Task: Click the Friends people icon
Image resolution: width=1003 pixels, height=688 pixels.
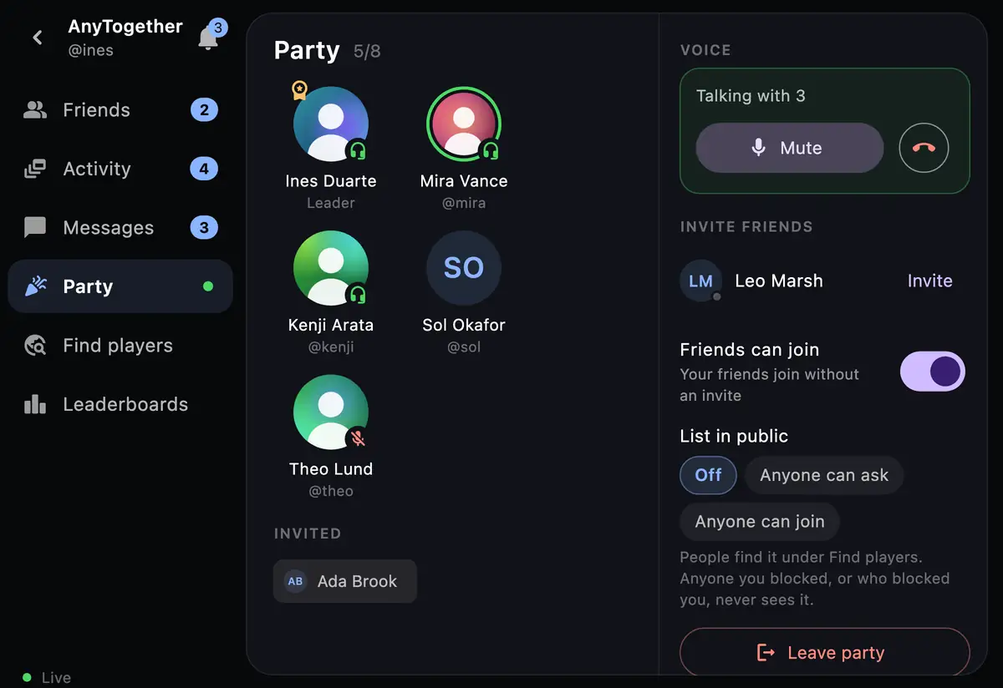Action: tap(35, 110)
